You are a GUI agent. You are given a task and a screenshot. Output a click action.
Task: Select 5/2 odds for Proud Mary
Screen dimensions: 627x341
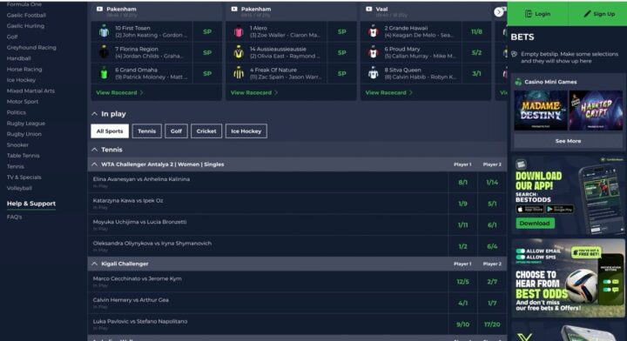pyautogui.click(x=476, y=52)
